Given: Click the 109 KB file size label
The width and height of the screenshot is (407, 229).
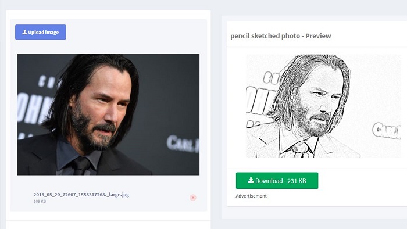Looking at the screenshot, I should tap(40, 201).
